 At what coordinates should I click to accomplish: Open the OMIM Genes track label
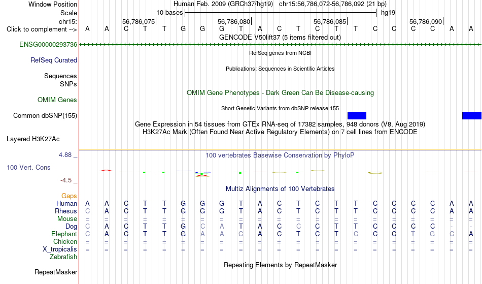[57, 100]
